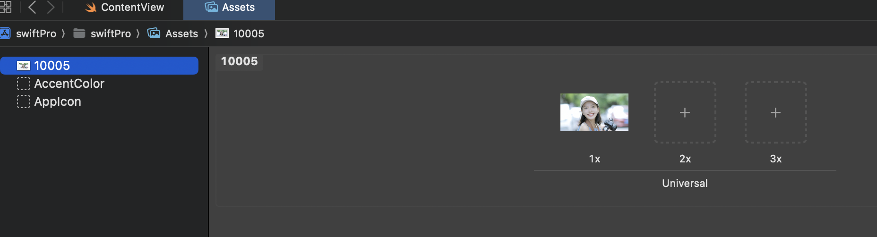Click the empty 2x image slot

tap(685, 112)
